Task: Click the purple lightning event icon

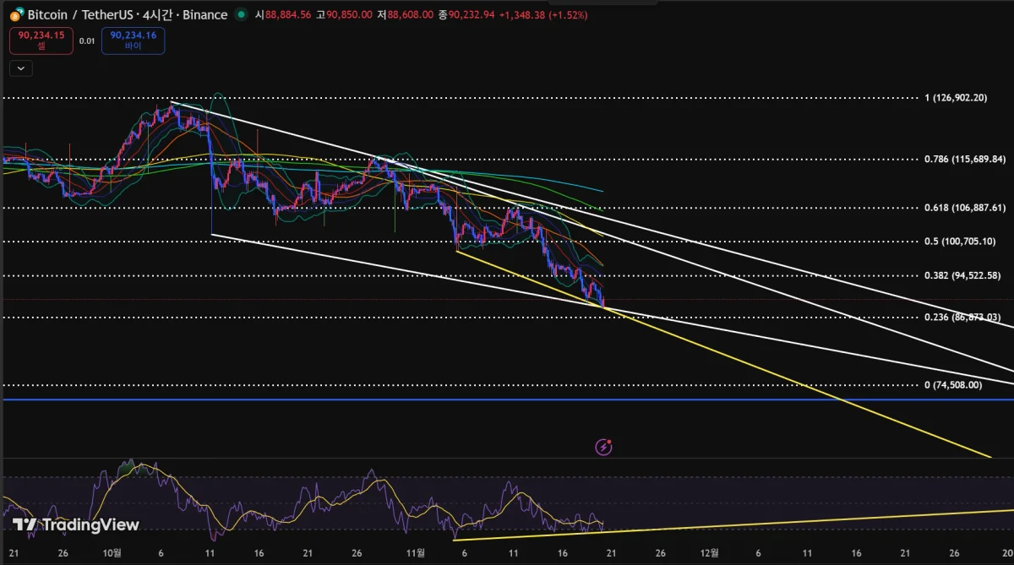Action: tap(603, 447)
